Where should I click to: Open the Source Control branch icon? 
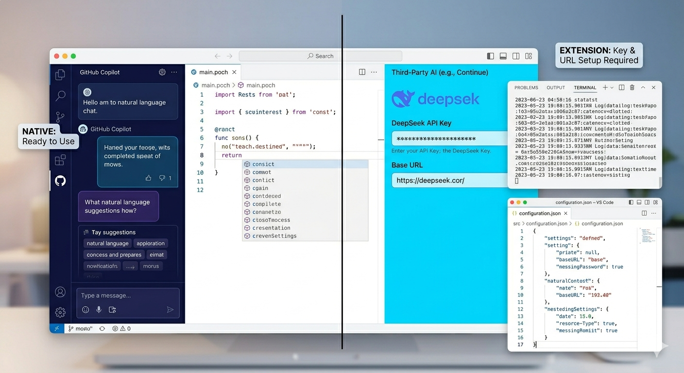[60, 117]
